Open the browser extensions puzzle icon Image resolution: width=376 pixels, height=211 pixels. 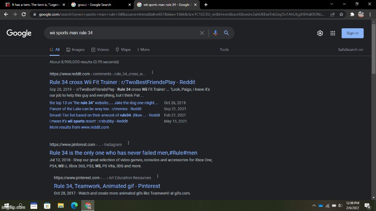(352, 14)
